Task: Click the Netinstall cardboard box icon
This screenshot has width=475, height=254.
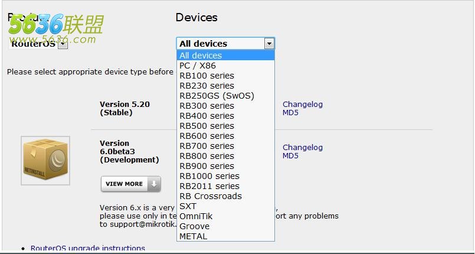Action: click(45, 160)
